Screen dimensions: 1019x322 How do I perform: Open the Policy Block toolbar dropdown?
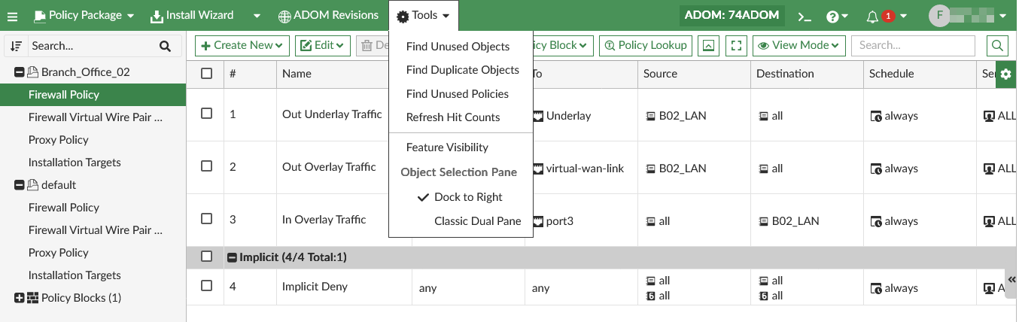pyautogui.click(x=563, y=45)
